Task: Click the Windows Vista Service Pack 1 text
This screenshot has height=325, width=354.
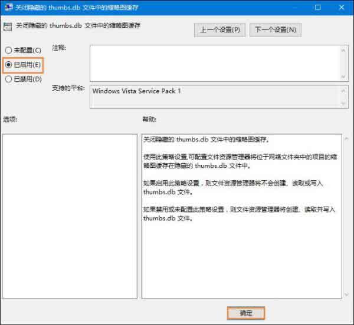Action: click(x=137, y=91)
